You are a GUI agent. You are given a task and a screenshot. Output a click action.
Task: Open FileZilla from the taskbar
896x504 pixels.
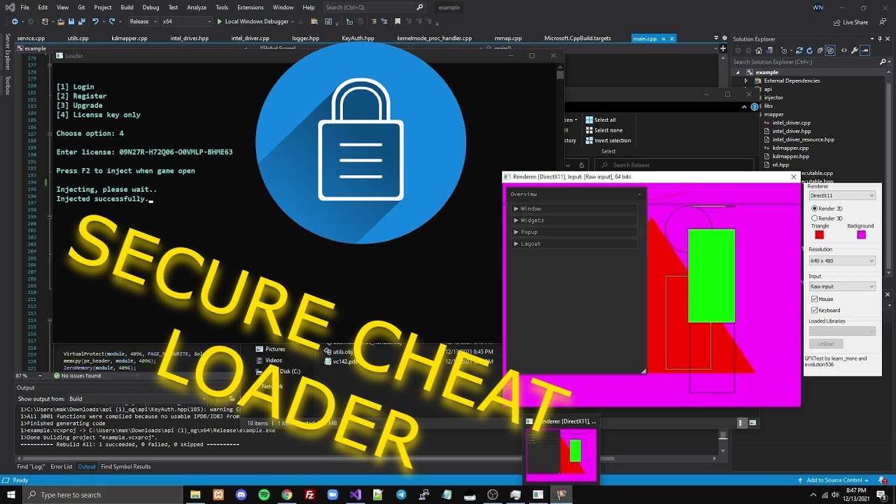[x=309, y=494]
